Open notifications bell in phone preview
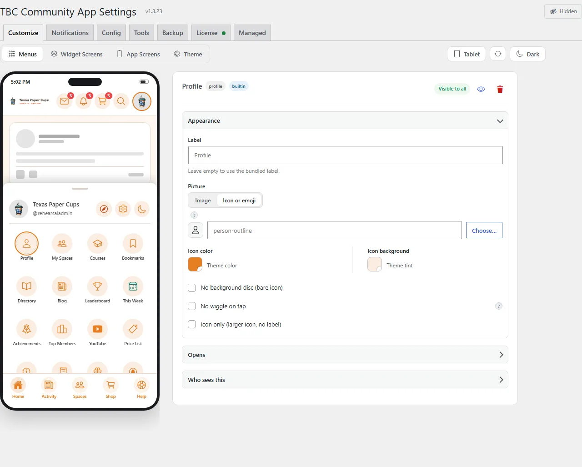Image resolution: width=582 pixels, height=467 pixels. tap(84, 101)
